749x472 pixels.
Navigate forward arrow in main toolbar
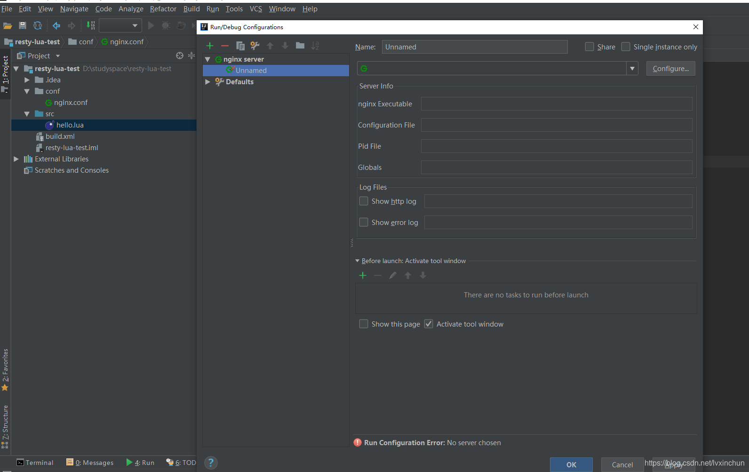(x=72, y=25)
